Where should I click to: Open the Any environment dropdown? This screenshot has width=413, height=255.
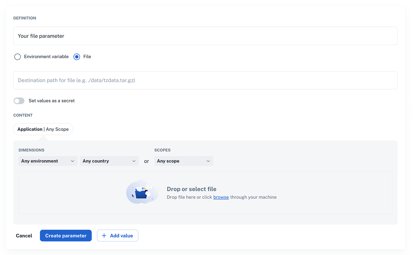(x=48, y=161)
